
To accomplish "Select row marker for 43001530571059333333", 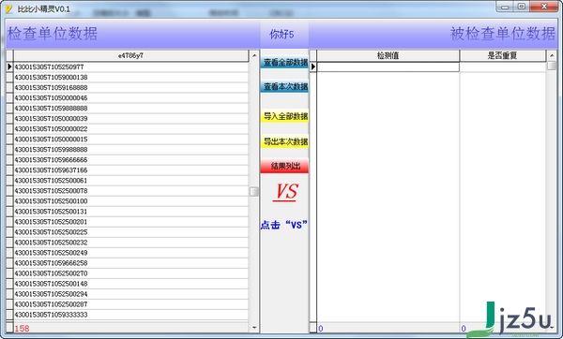I will (9, 315).
